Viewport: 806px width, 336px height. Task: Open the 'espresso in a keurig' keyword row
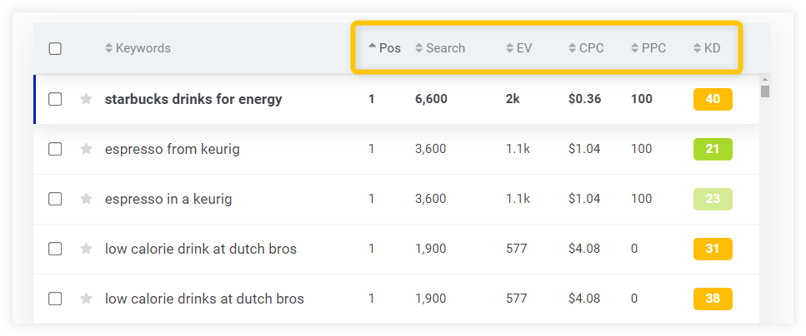click(168, 199)
